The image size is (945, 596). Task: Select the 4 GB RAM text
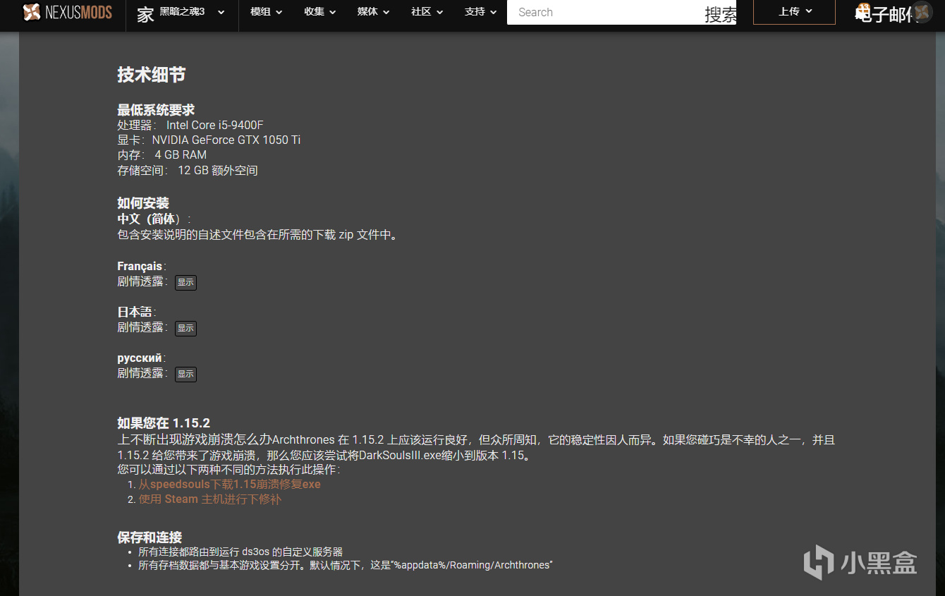coord(181,154)
